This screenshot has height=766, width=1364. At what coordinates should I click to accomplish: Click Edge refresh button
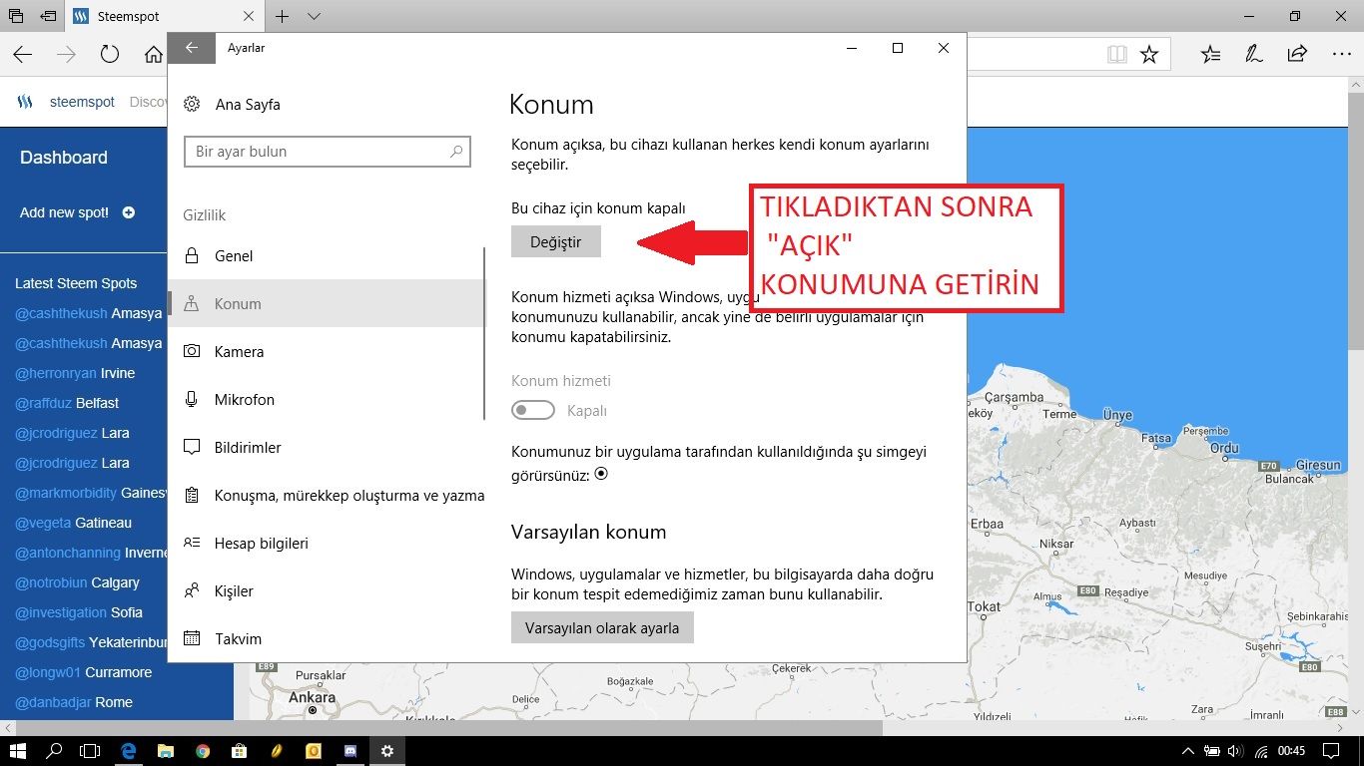click(x=110, y=55)
